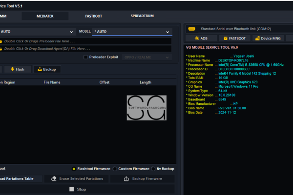293x195 pixels.
Task: Click the upload icon on Backup Firmware
Action: pos(126,179)
